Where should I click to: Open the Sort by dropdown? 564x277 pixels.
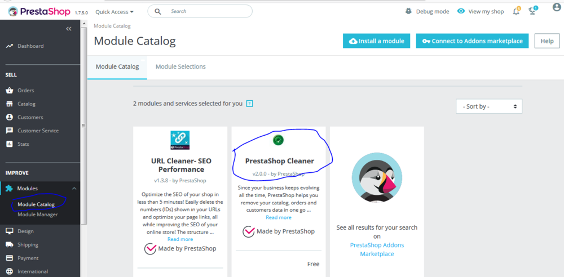pos(488,106)
